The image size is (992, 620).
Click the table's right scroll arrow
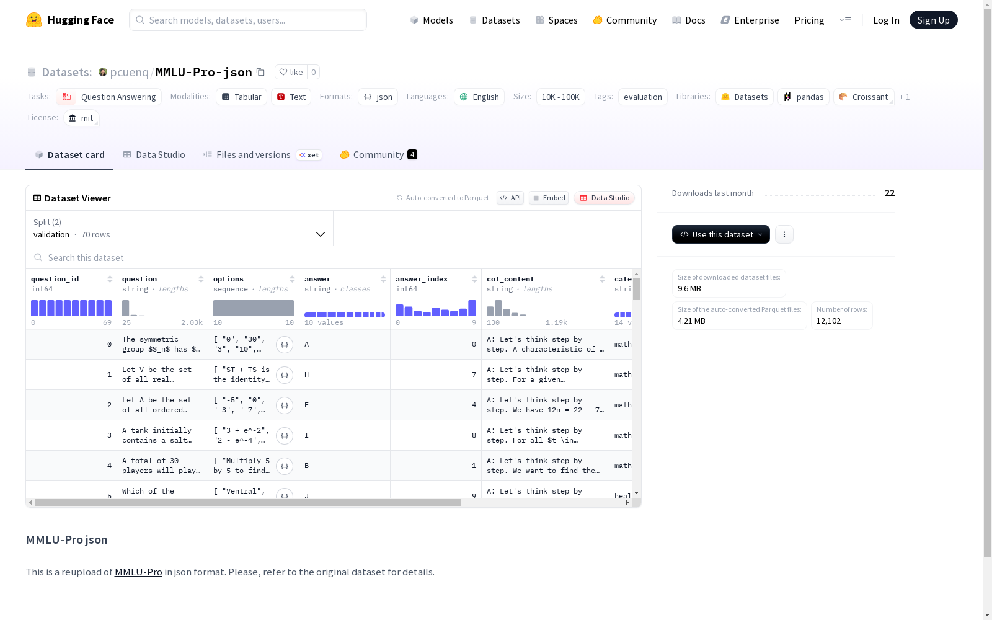627,503
